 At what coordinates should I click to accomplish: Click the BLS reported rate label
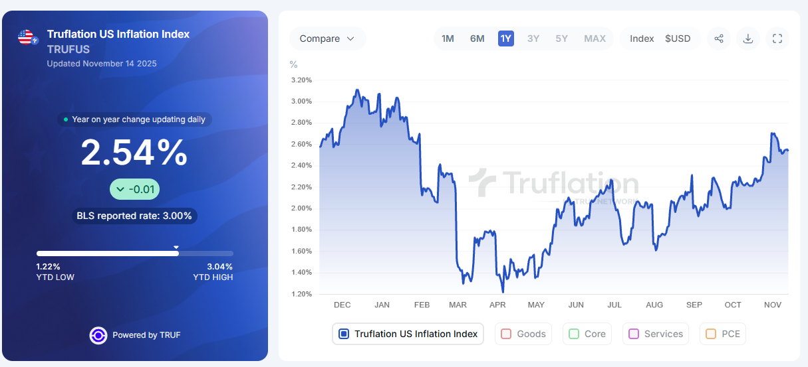134,216
